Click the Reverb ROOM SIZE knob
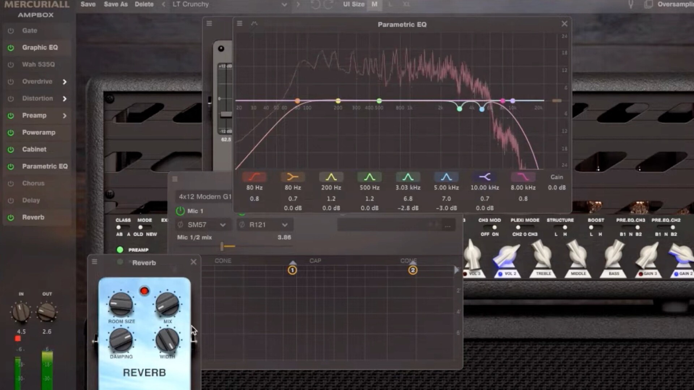Viewport: 694px width, 390px height. pos(121,304)
